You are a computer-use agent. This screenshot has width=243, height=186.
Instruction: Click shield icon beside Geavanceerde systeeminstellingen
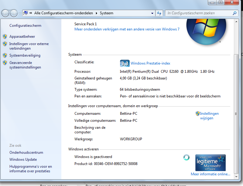coord(5,63)
